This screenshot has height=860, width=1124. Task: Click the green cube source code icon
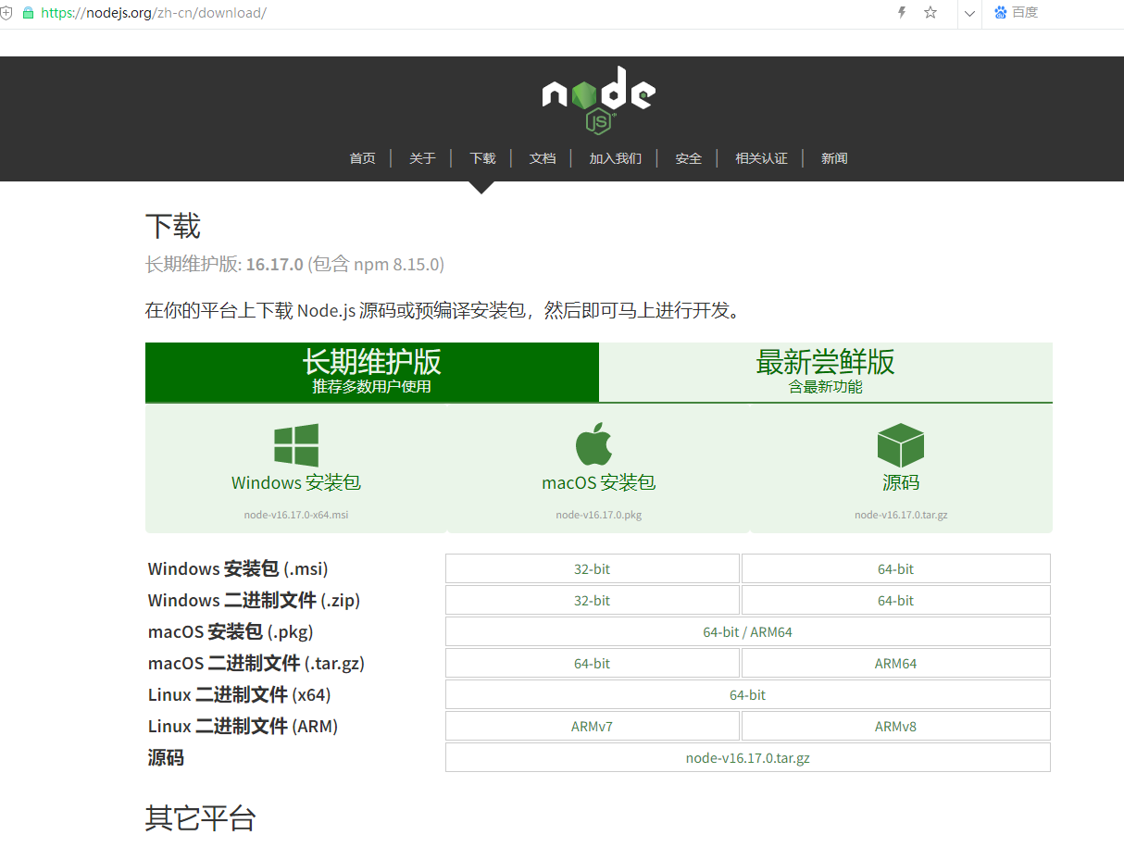(x=901, y=445)
